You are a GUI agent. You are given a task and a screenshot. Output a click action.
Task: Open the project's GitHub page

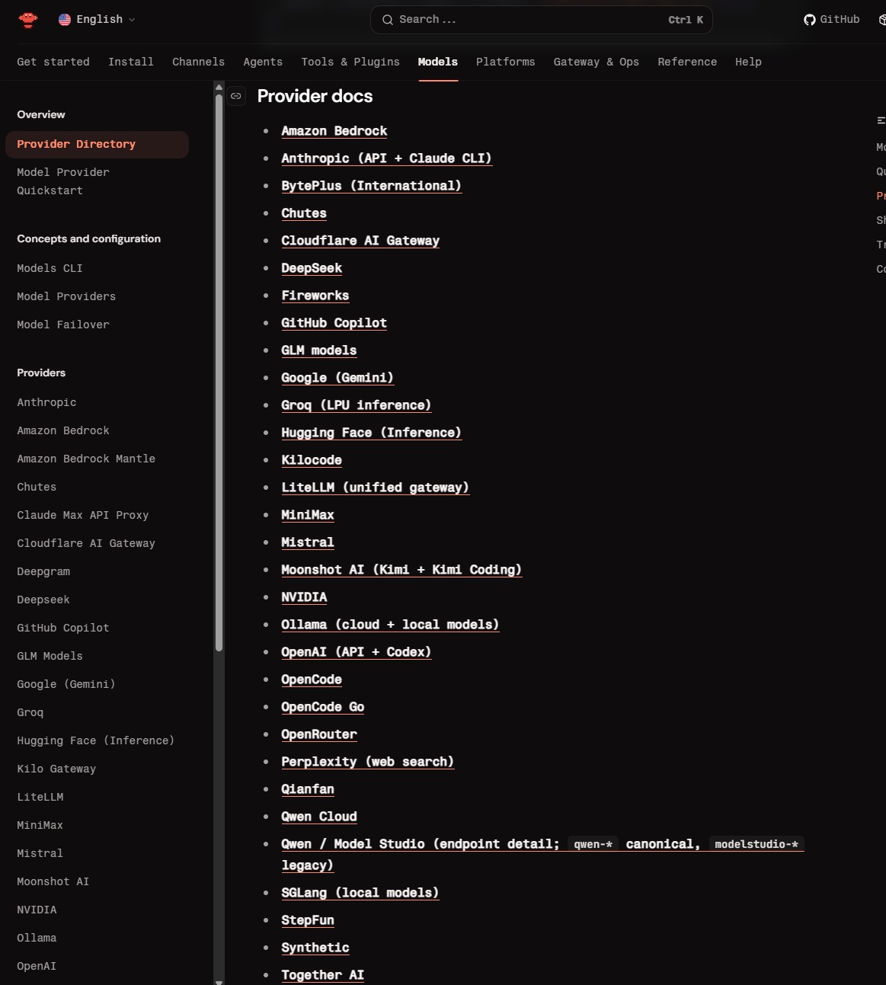click(831, 20)
